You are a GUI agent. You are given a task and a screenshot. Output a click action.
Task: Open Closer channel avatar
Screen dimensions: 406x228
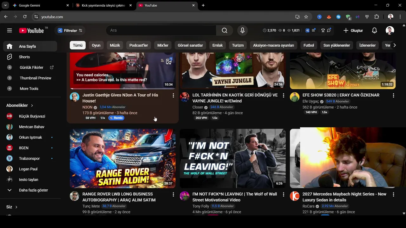[185, 97]
